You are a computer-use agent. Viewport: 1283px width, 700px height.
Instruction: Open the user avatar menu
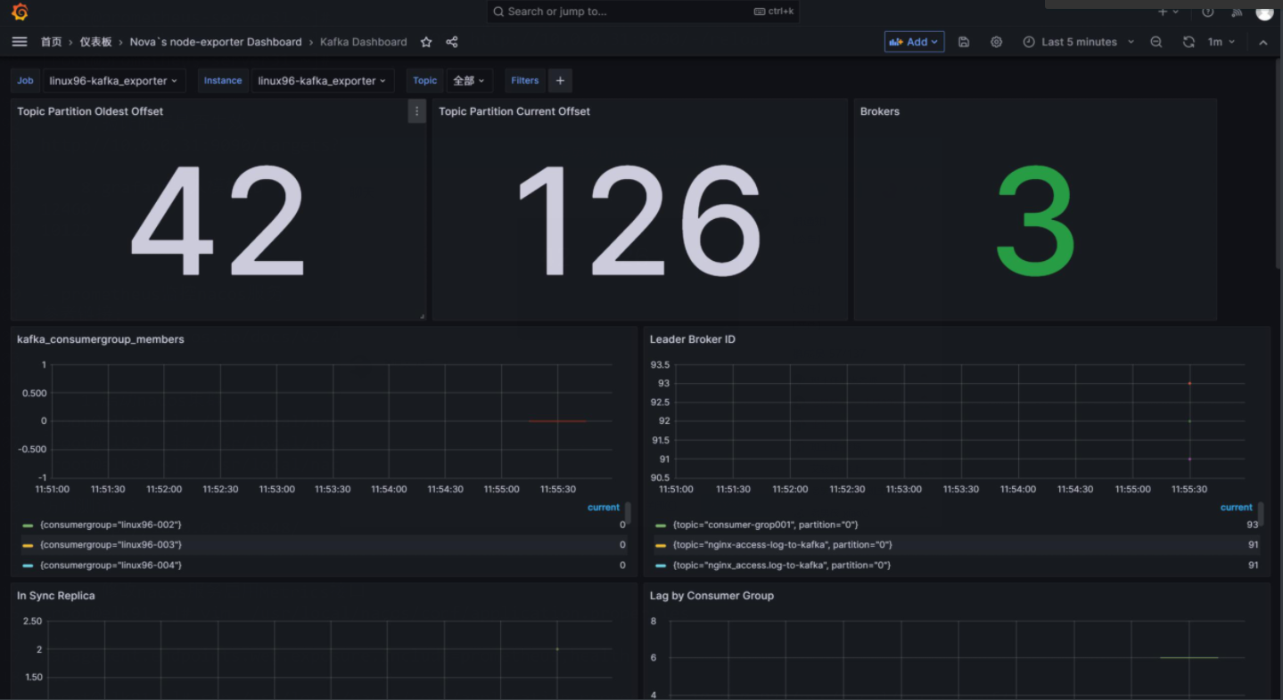1264,12
